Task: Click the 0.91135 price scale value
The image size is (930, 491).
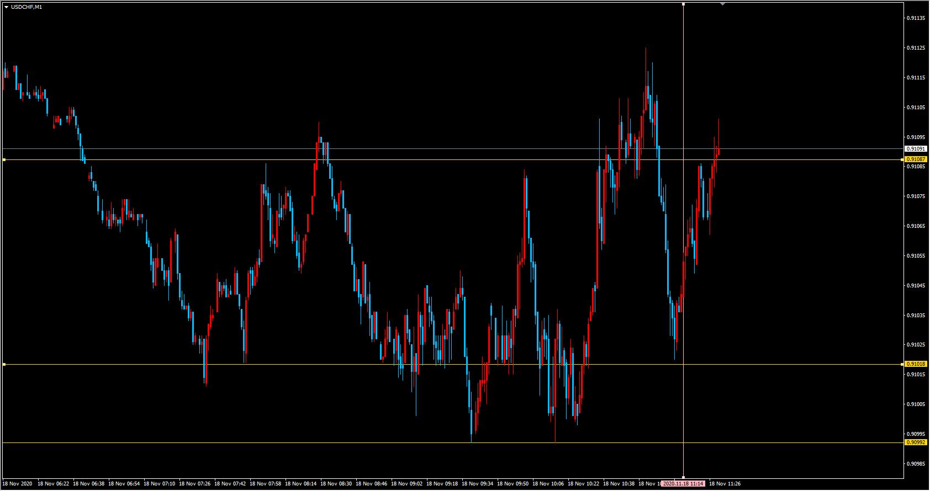Action: point(916,18)
